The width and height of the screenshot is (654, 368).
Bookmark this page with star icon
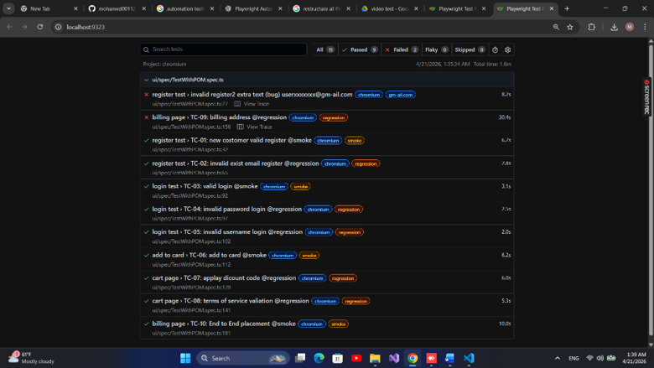[x=570, y=27]
